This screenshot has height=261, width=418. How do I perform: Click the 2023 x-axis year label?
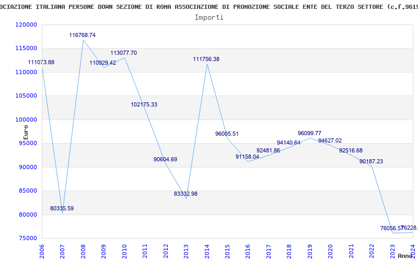tap(392, 251)
